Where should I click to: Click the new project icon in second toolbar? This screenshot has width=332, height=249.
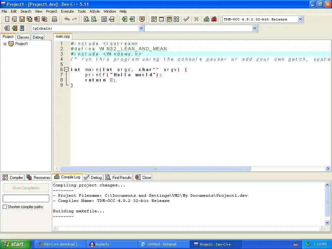[x=7, y=28]
